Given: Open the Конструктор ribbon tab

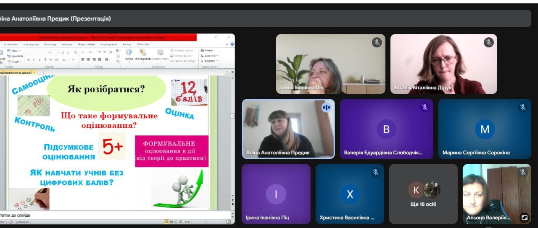Looking at the screenshot, I should pos(31,44).
